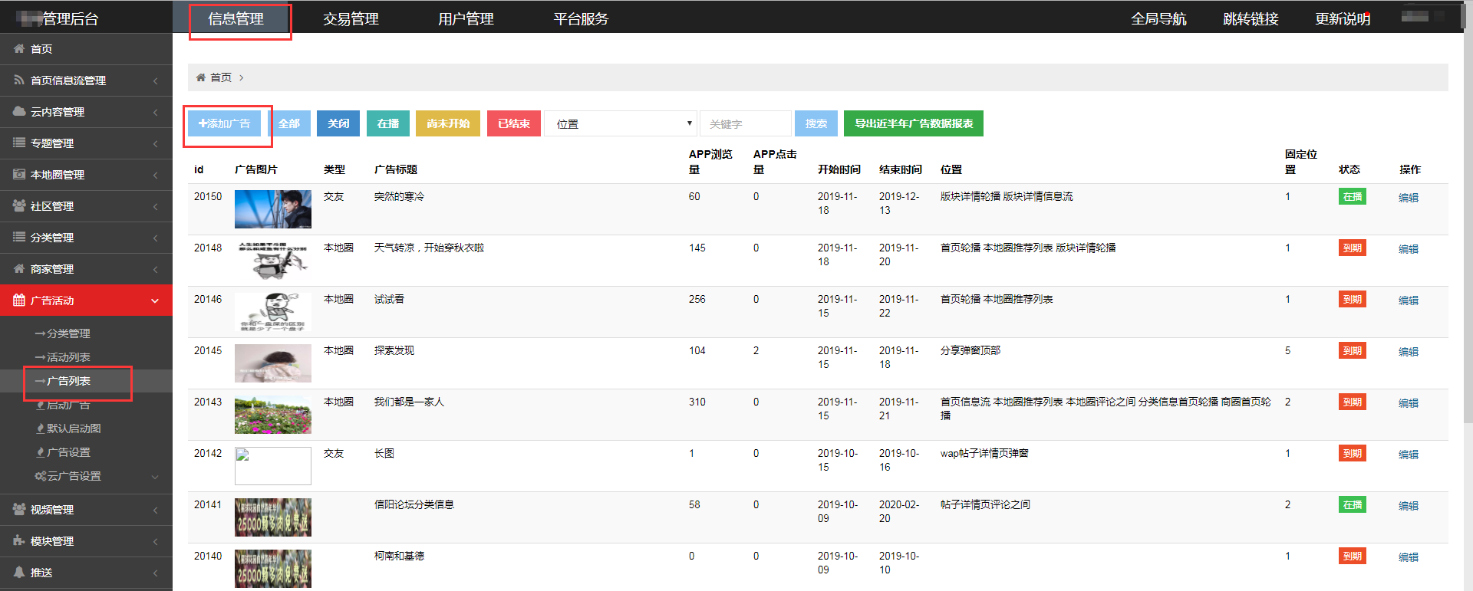Expand the 首页信息流管理 sidebar chevron
Image resolution: width=1473 pixels, height=591 pixels.
[x=155, y=80]
